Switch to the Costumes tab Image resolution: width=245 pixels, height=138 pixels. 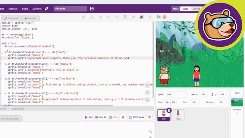coord(11,18)
